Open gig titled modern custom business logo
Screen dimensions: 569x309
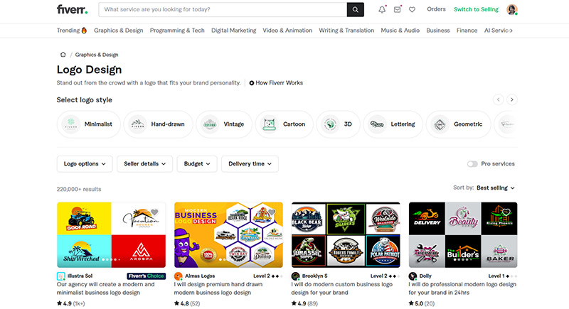tap(342, 288)
